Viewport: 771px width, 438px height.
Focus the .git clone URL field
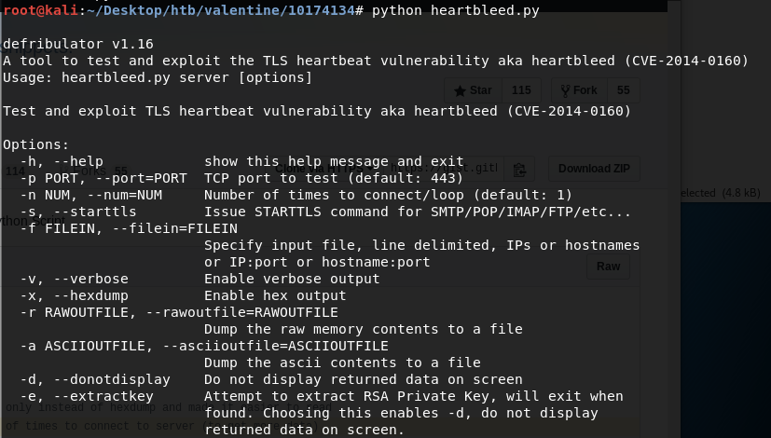point(485,169)
